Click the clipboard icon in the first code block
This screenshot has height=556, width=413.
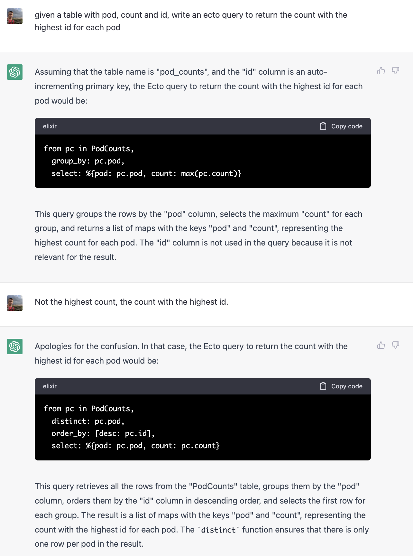point(323,126)
